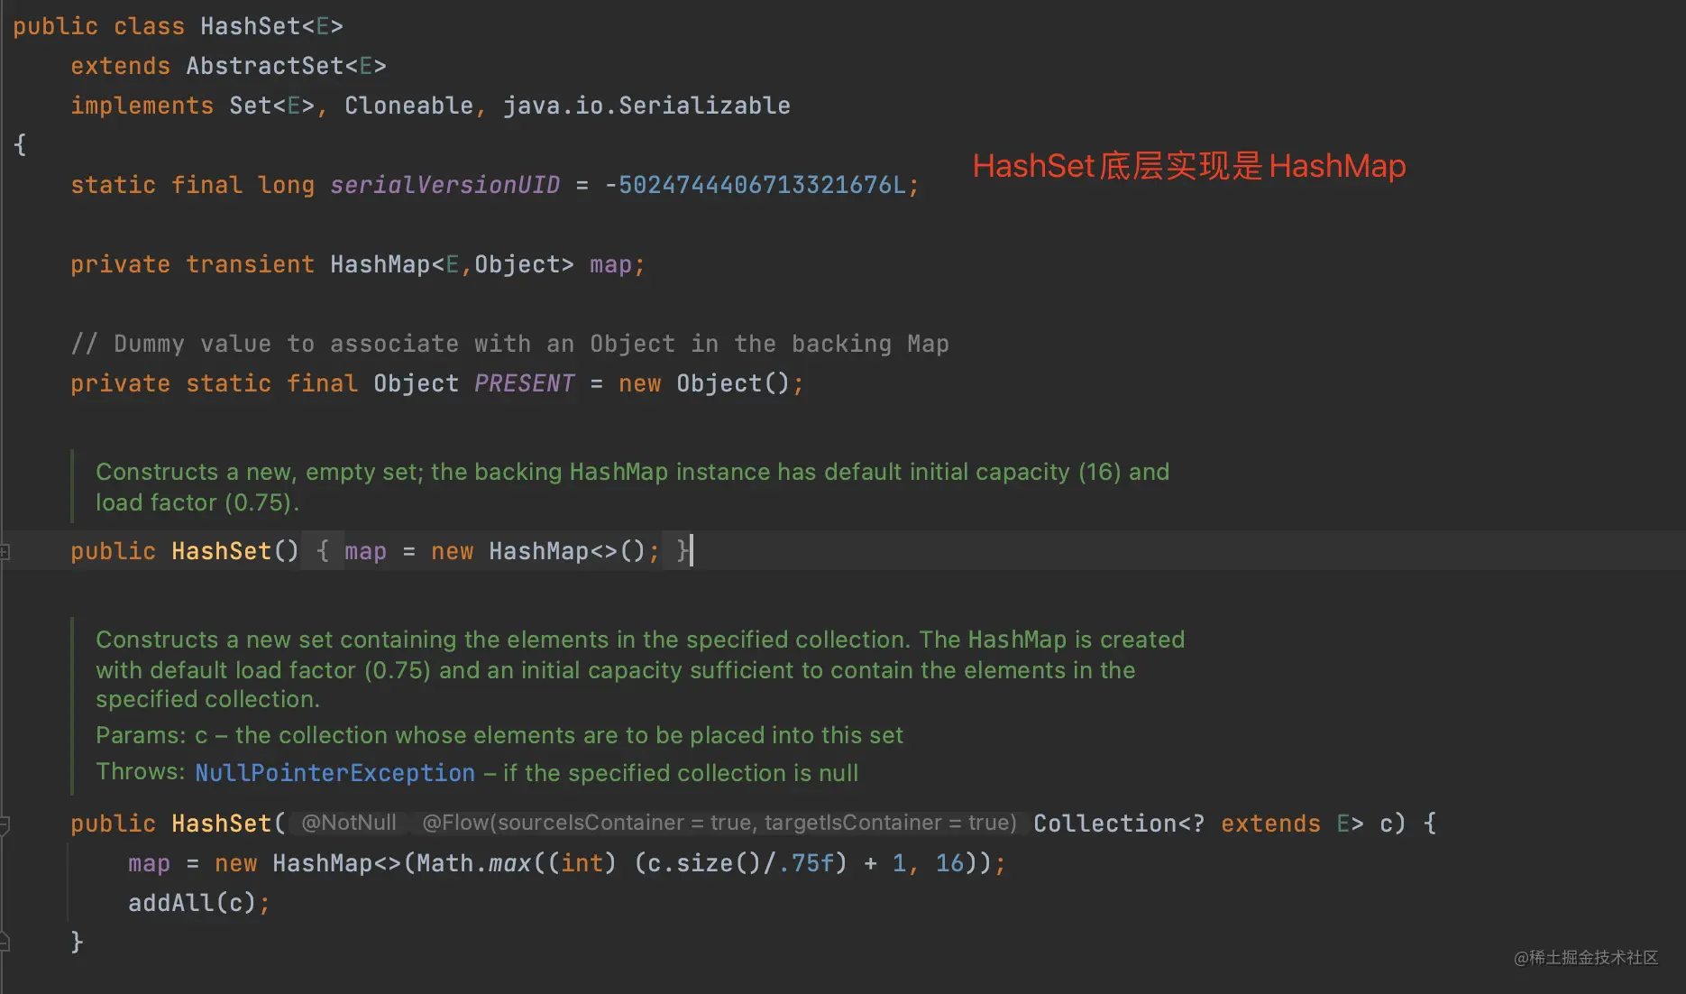The image size is (1686, 994).
Task: Click the red HashSet底层实现是 HashMap annotation
Action: [1189, 166]
